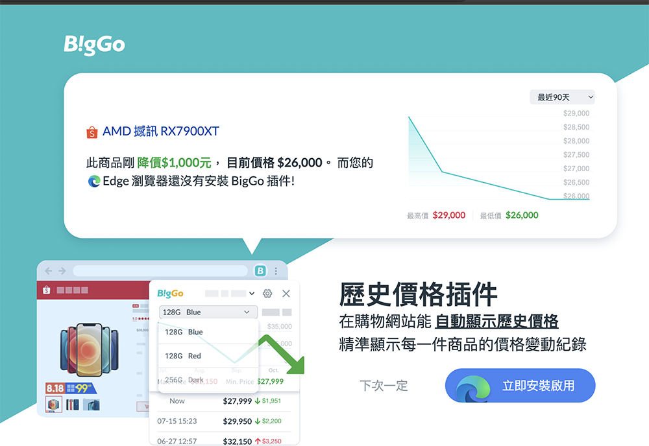Click the back arrow in the illustrated browser
Viewport: 649px width, 446px height.
pyautogui.click(x=49, y=271)
